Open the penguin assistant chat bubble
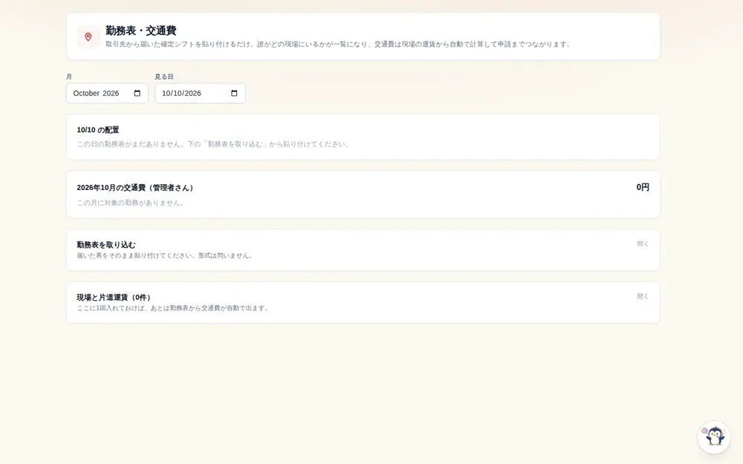This screenshot has width=743, height=464. pos(714,437)
